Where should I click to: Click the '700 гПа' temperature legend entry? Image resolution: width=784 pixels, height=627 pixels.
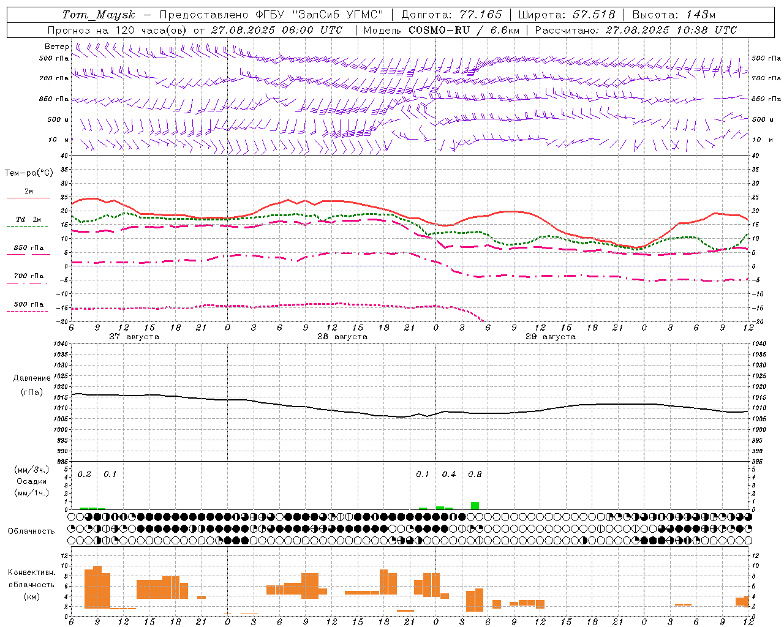point(29,279)
